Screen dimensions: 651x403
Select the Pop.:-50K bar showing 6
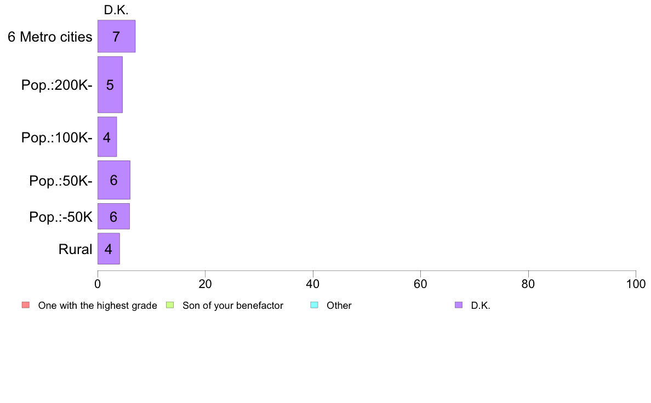tap(113, 216)
